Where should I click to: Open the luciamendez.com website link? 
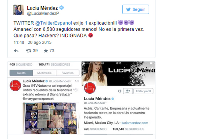135,123
